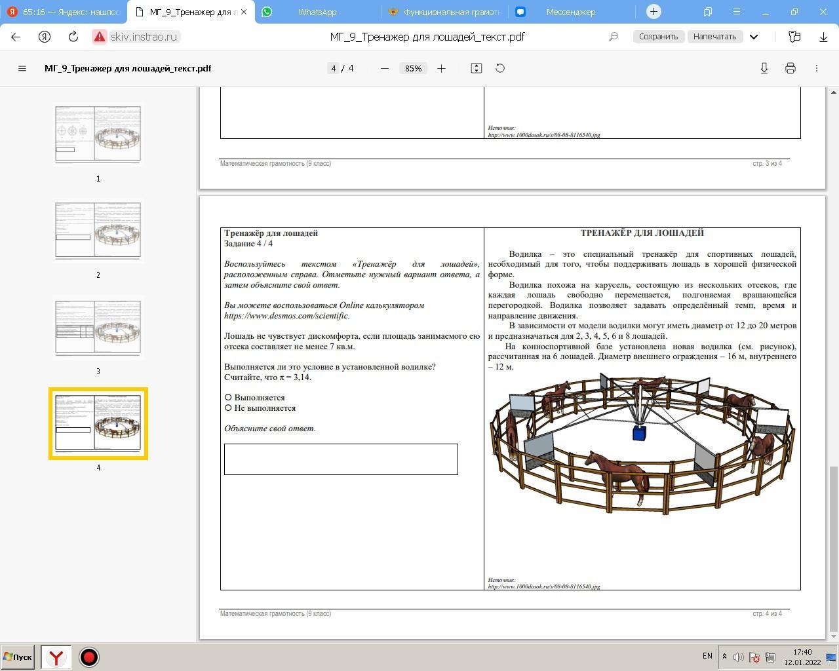The height and width of the screenshot is (671, 839).
Task: Click the vertical PDF scrollbar thumb
Action: point(833,549)
